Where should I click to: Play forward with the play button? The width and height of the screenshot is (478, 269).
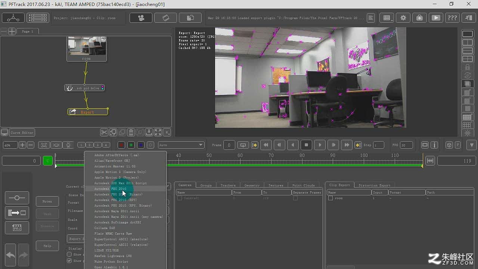point(320,145)
